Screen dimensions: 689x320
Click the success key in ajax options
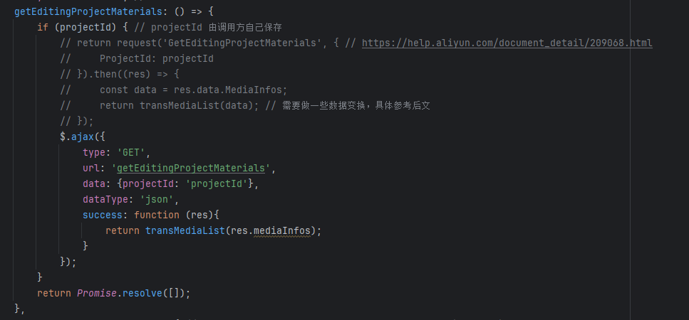tap(103, 215)
